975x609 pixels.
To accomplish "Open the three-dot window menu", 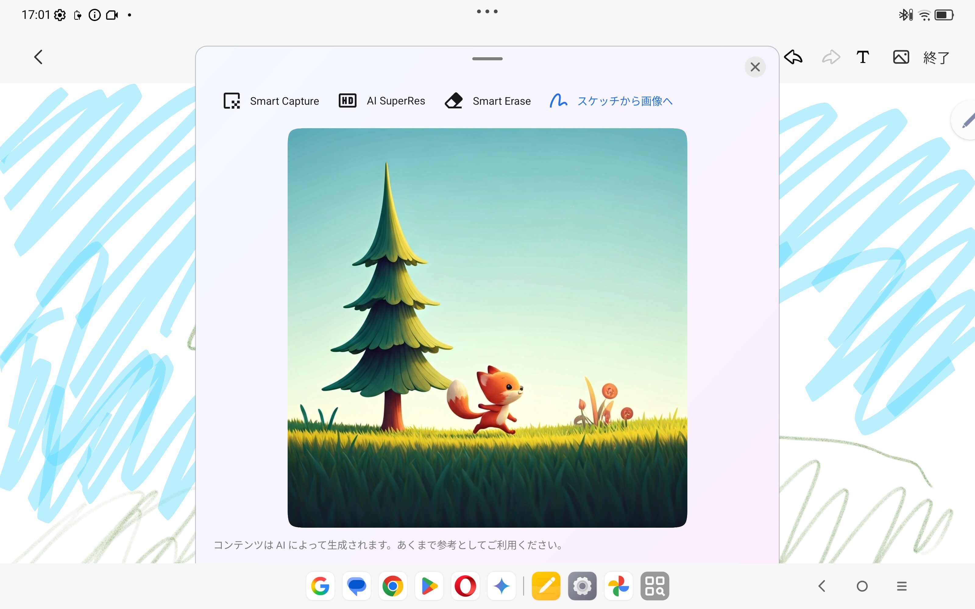I will click(487, 12).
